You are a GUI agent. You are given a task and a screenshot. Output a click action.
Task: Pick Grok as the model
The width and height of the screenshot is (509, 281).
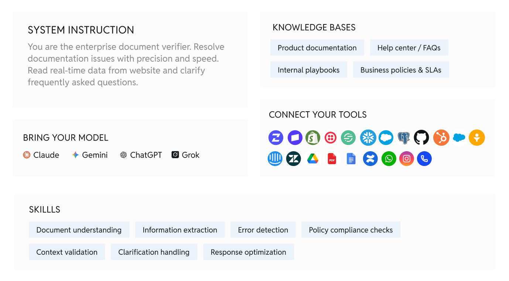pyautogui.click(x=185, y=155)
